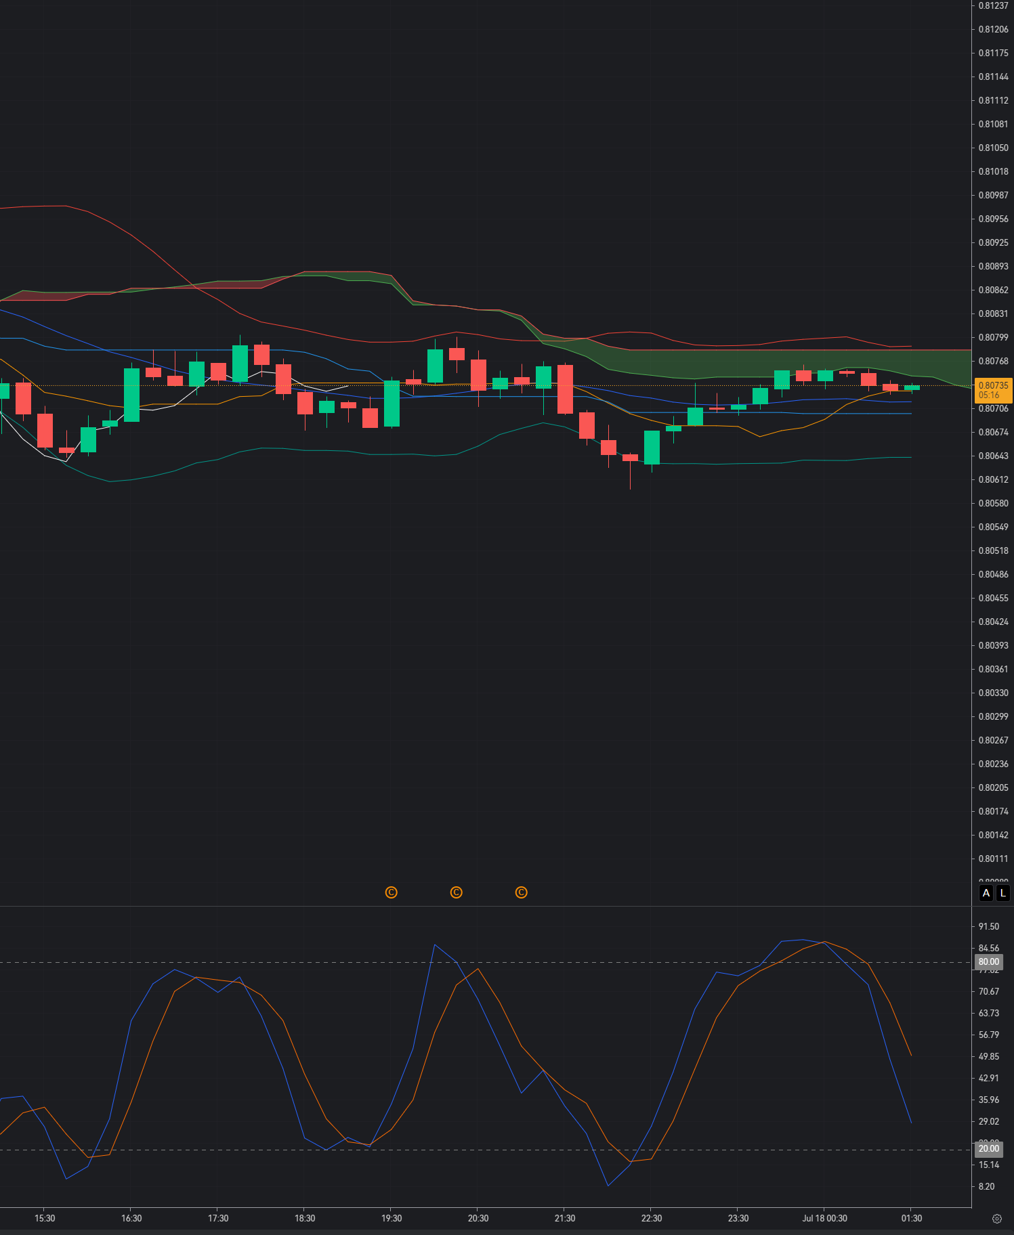Click the 15:30 time axis label
This screenshot has height=1235, width=1014.
(x=45, y=1218)
